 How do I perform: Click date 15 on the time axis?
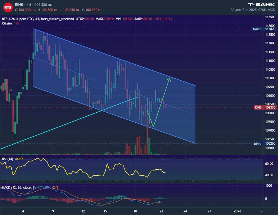click(105, 211)
